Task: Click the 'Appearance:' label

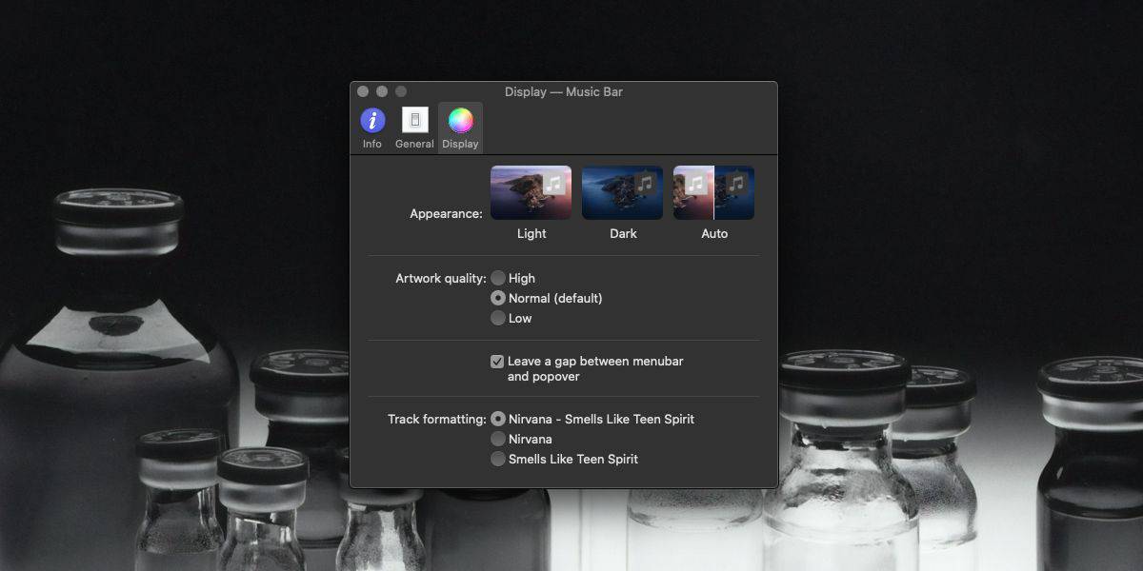Action: coord(446,214)
